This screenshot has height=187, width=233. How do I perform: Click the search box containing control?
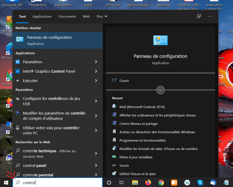pos(58,182)
